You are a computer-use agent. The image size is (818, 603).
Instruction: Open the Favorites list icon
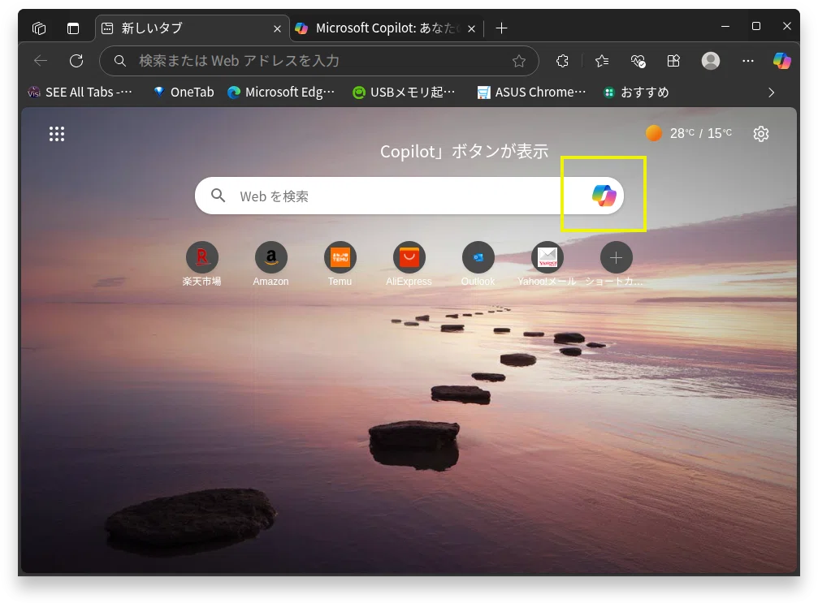click(602, 61)
